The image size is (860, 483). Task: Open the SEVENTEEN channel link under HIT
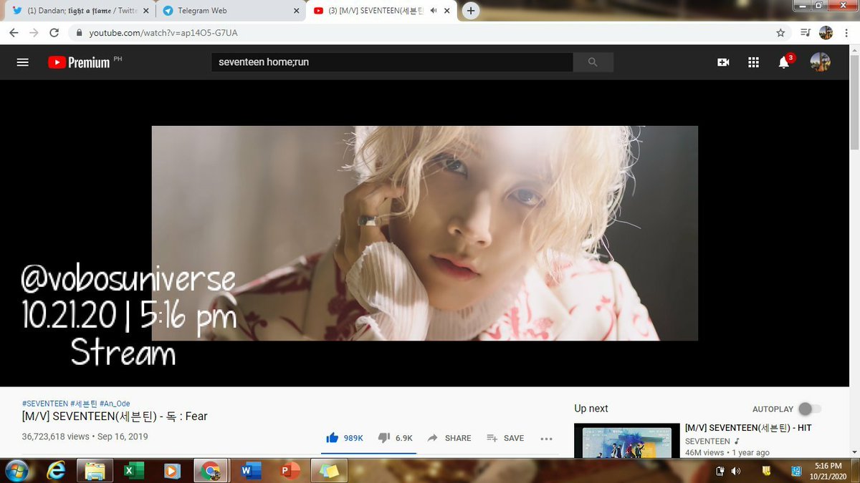[707, 441]
